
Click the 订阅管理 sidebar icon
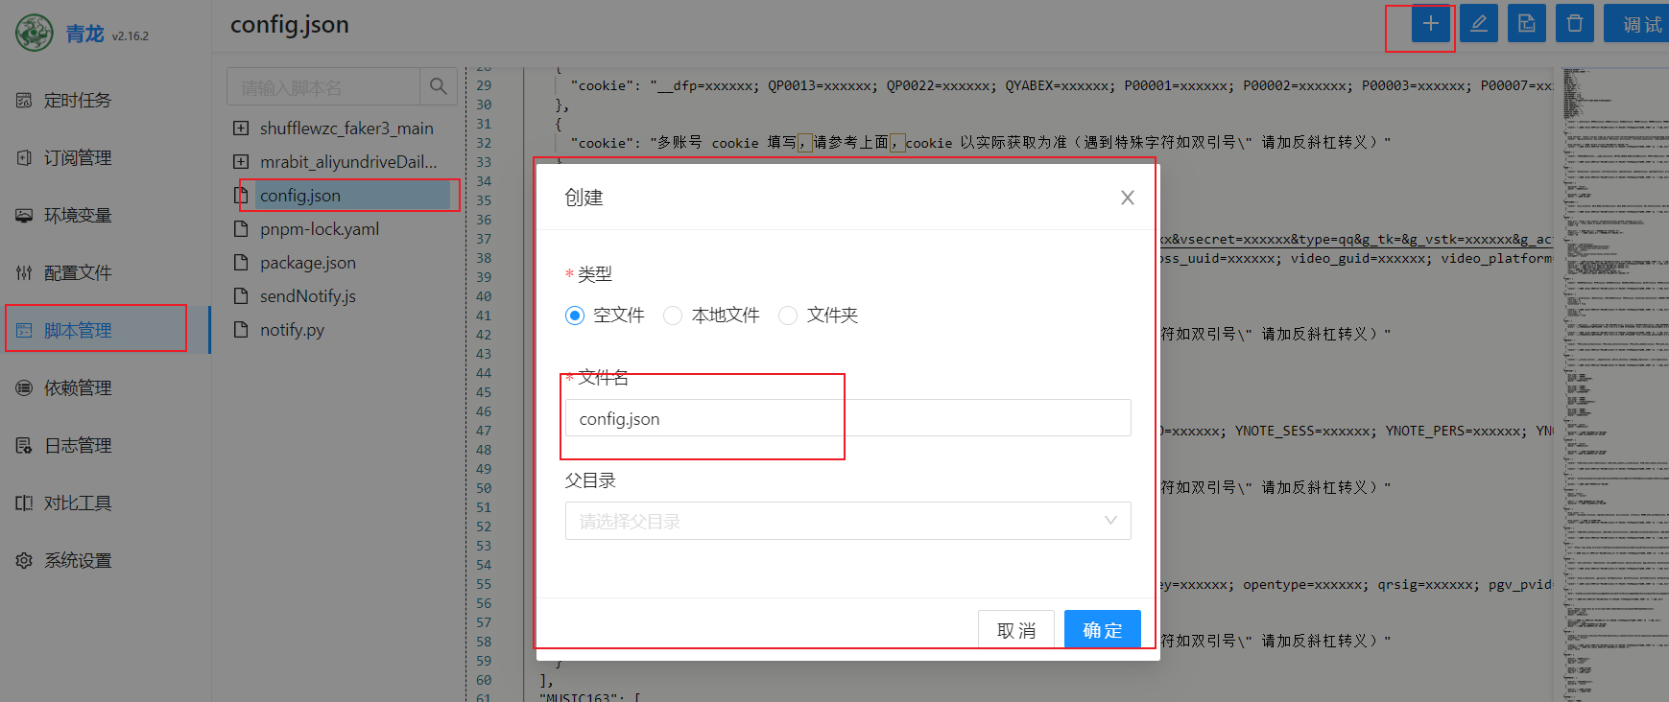(24, 157)
